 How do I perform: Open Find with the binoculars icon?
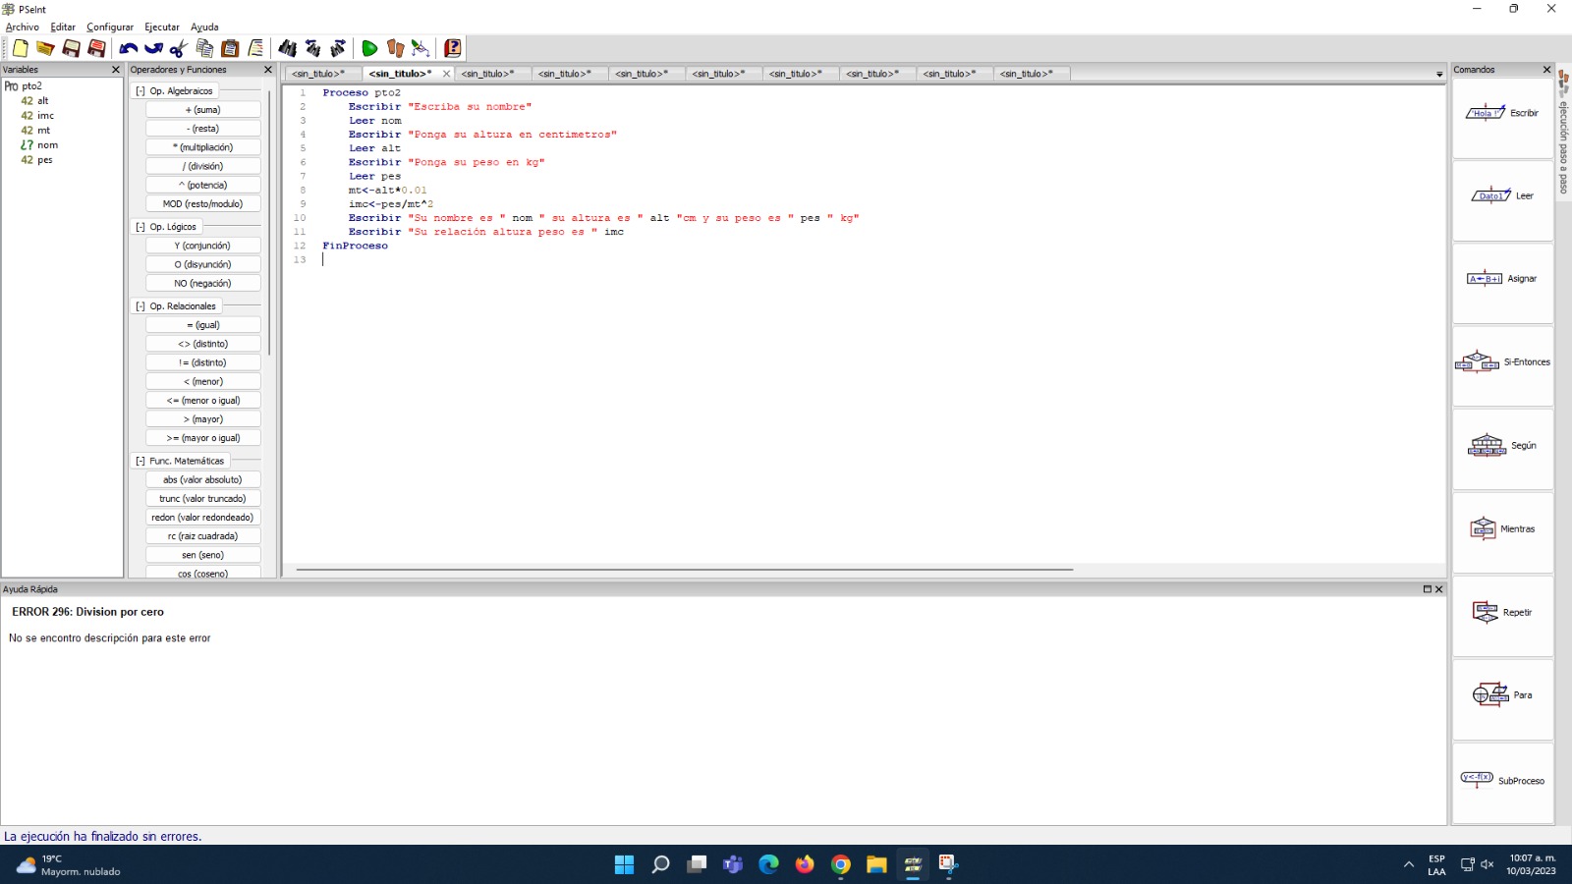click(287, 48)
